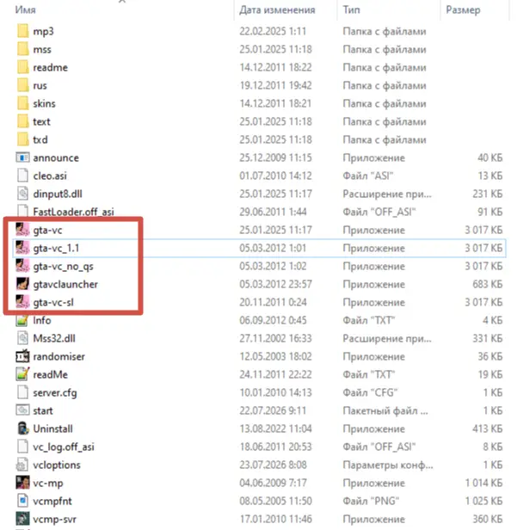Click date 22.07.2026 9:11 of start

pos(273,410)
